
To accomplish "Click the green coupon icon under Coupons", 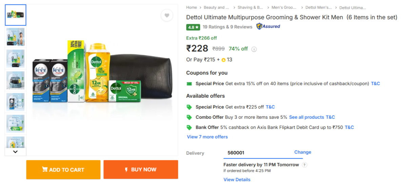I will (189, 84).
